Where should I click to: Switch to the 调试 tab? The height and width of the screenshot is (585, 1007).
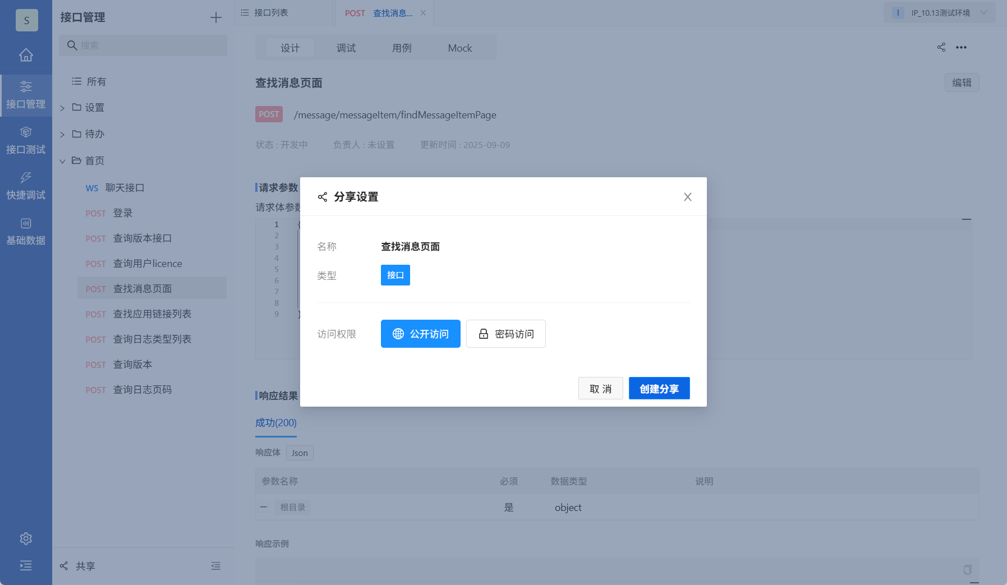pos(346,48)
